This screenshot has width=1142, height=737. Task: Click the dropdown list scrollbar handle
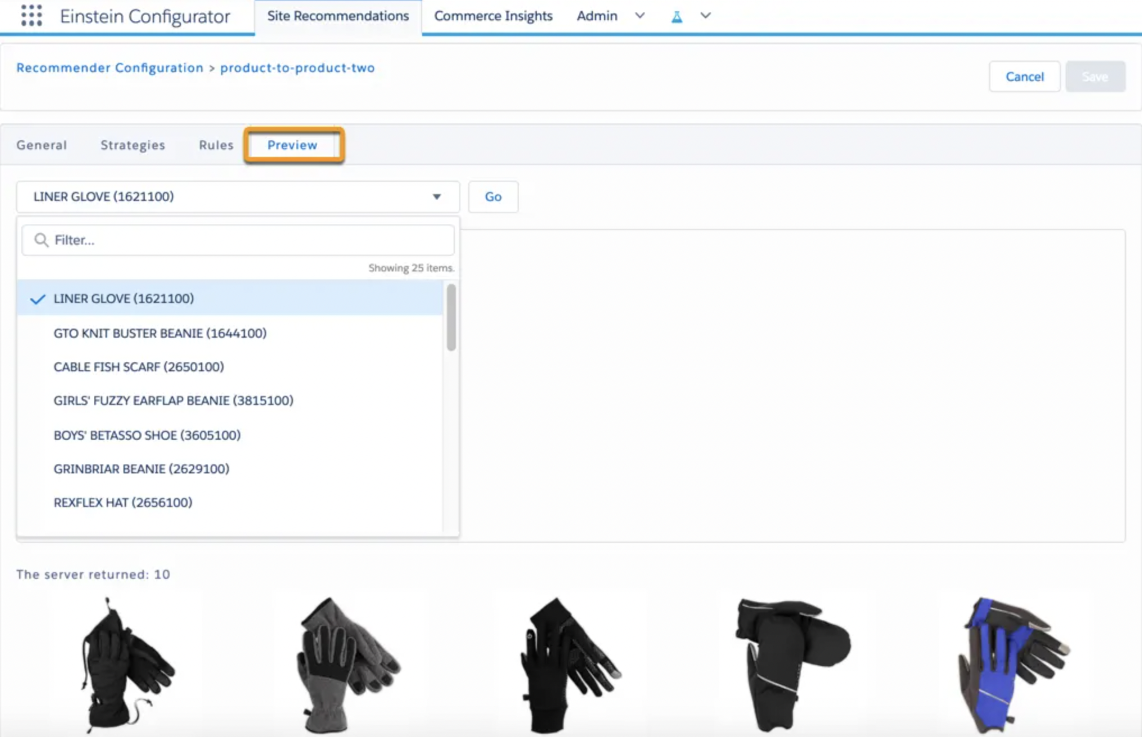point(451,317)
